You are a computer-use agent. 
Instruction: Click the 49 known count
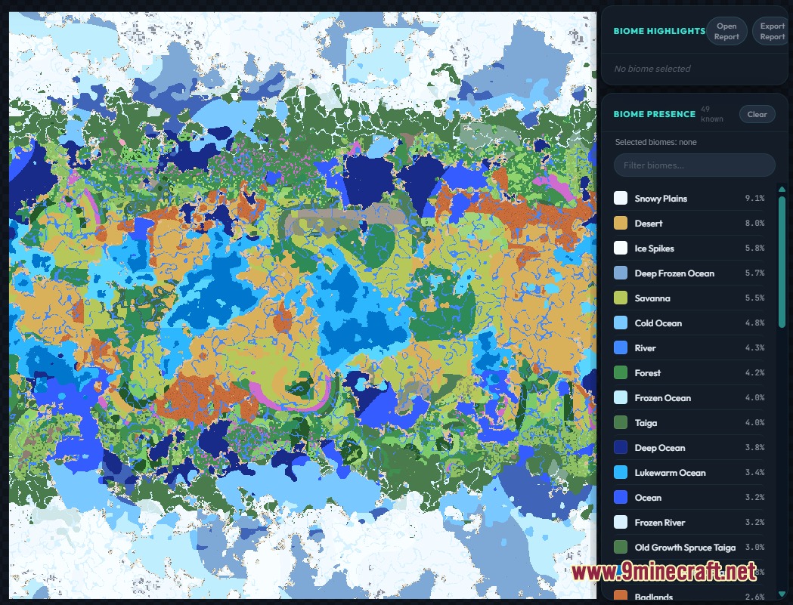click(x=711, y=114)
